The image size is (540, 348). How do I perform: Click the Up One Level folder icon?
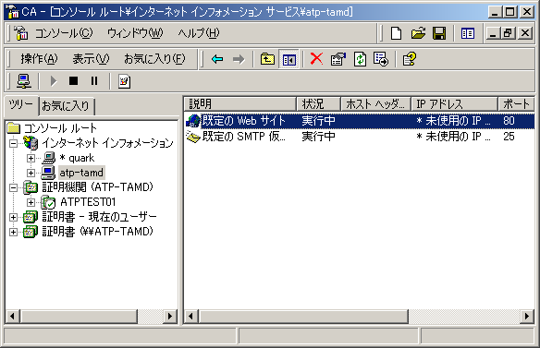pos(267,59)
